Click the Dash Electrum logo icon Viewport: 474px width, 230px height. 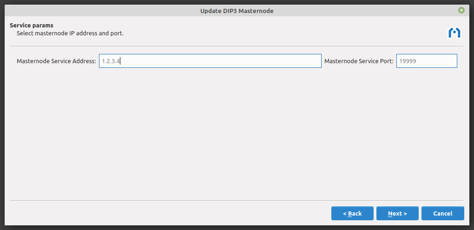454,33
